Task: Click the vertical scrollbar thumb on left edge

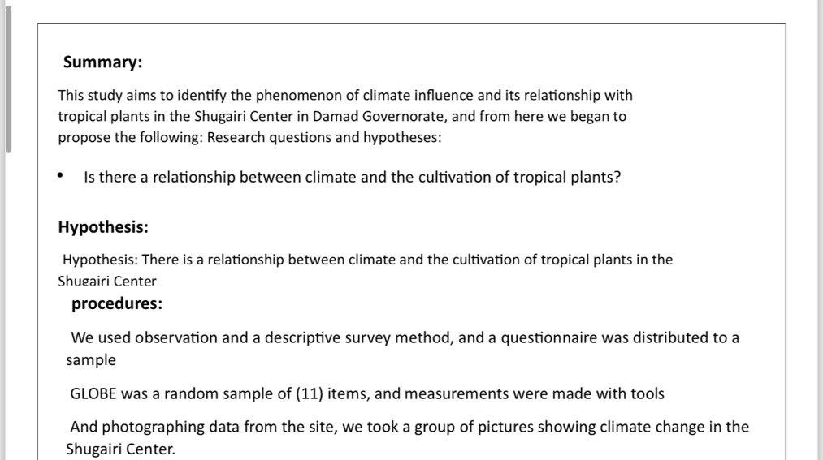Action: [8, 79]
